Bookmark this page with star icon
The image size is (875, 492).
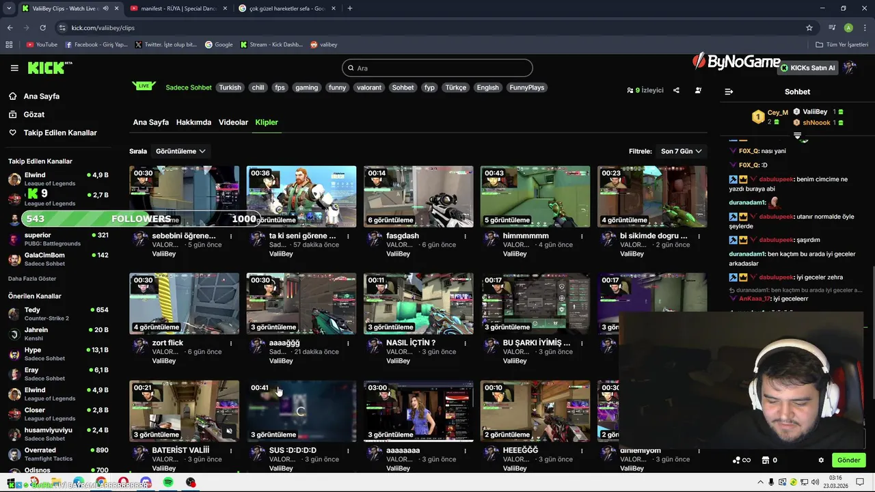[x=809, y=28]
